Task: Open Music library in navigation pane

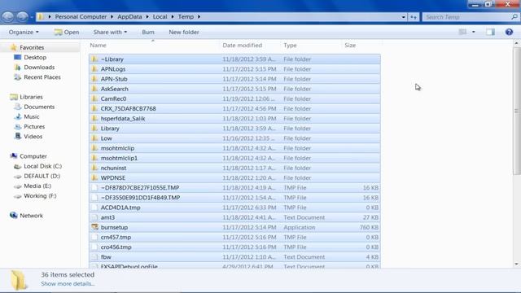Action: tap(32, 116)
